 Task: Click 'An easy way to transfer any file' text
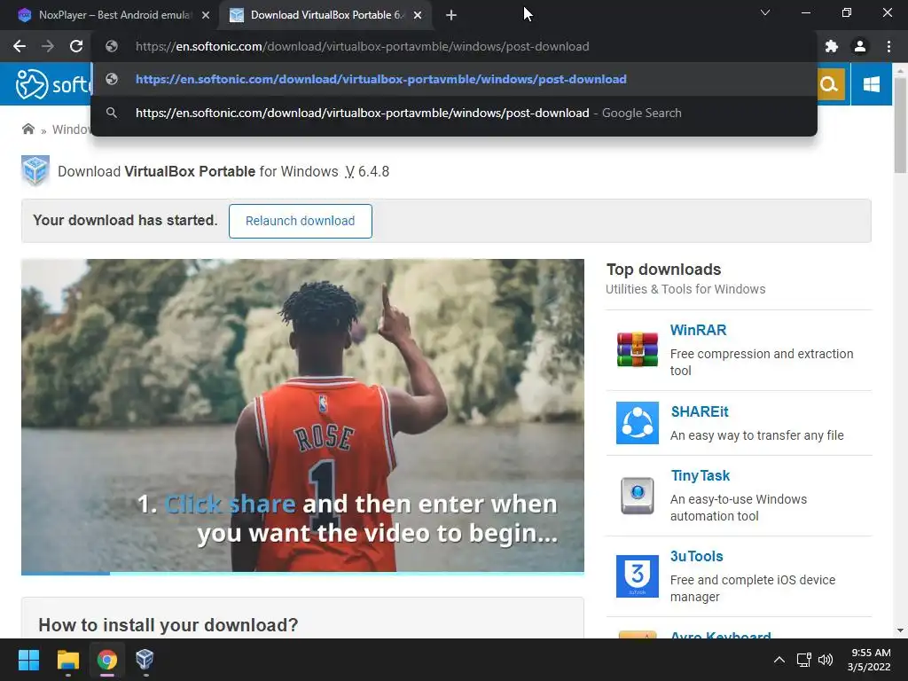[757, 435]
